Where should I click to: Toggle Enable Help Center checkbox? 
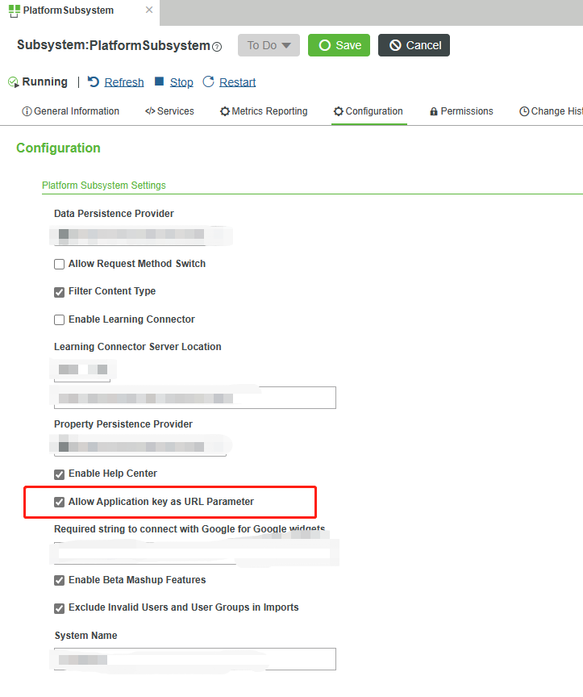pos(59,474)
